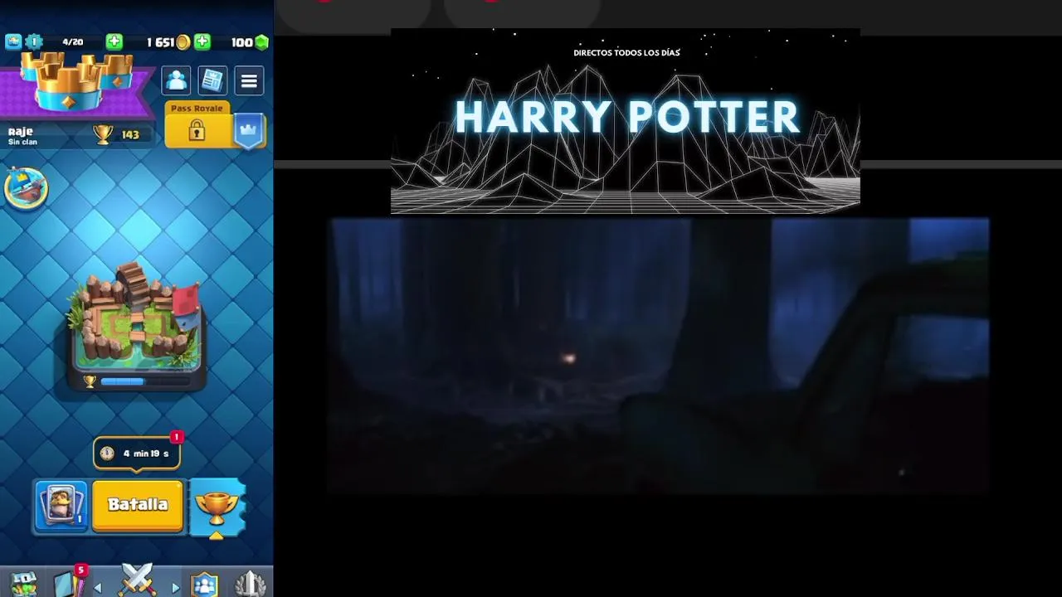Open player profile named Raje

tap(21, 131)
